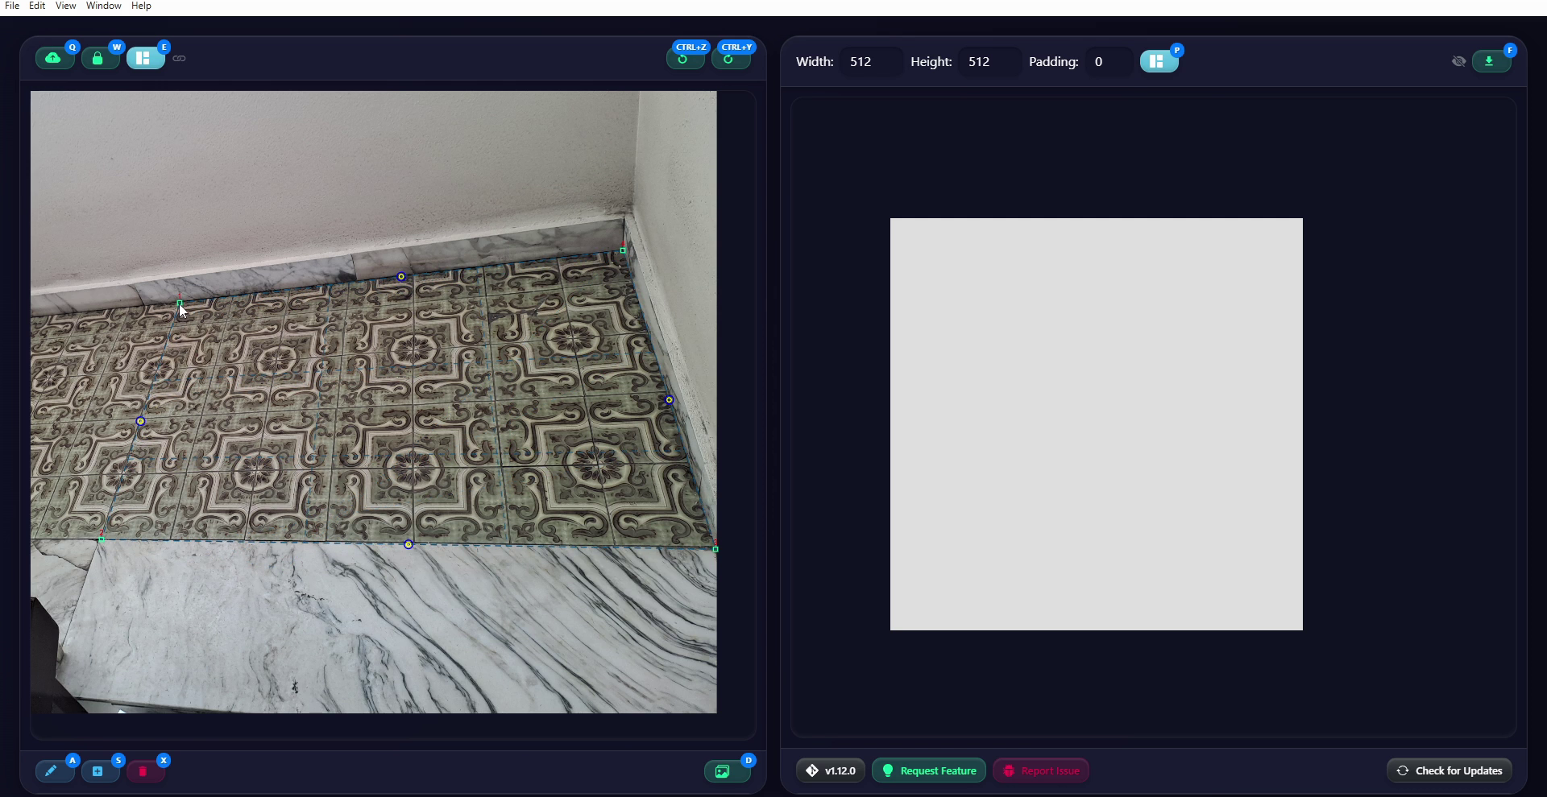Screen dimensions: 1547x797
Task: Click the Width input field
Action: [x=871, y=62]
